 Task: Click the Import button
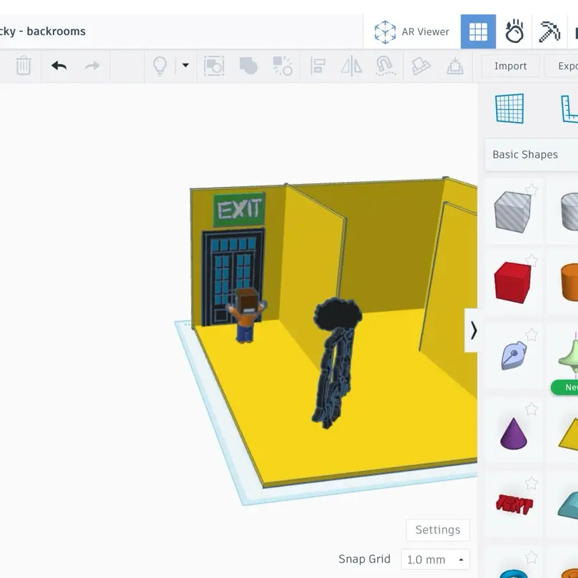pyautogui.click(x=510, y=66)
